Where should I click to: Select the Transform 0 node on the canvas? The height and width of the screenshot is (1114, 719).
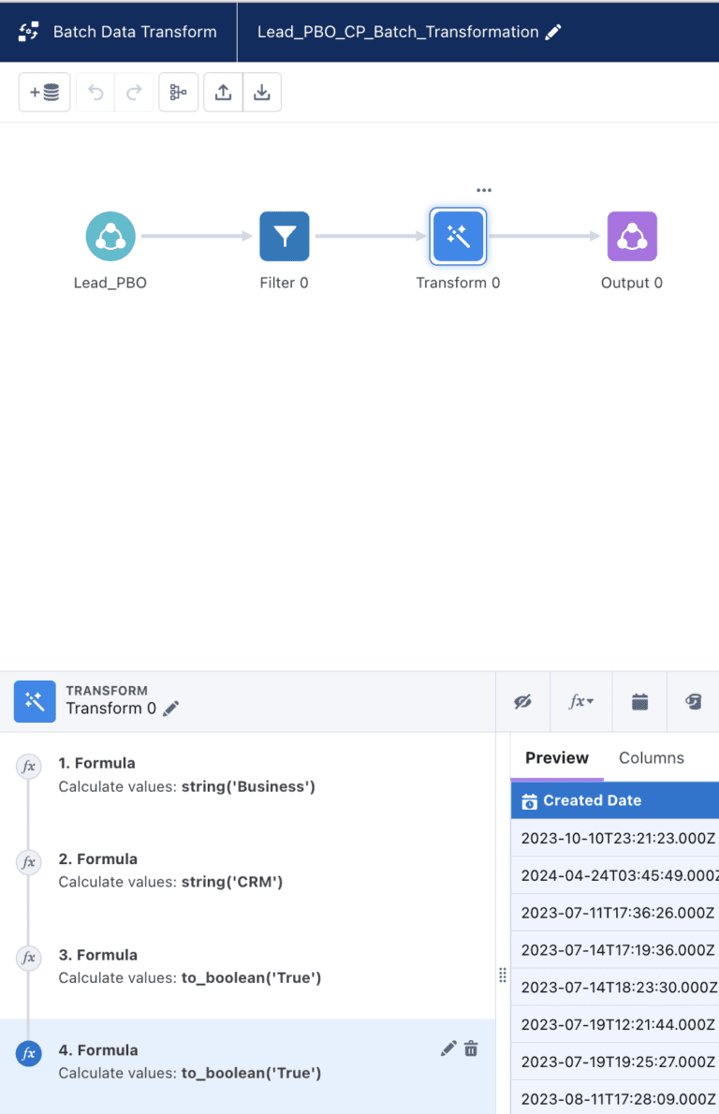(458, 237)
